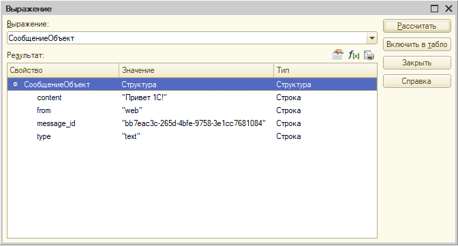Select the message_id property row
The height and width of the screenshot is (246, 458).
pos(192,123)
